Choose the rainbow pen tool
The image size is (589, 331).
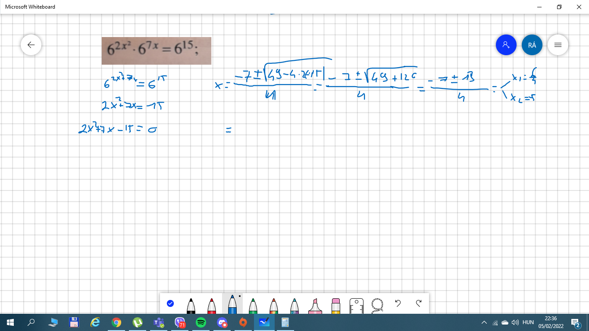(x=274, y=305)
